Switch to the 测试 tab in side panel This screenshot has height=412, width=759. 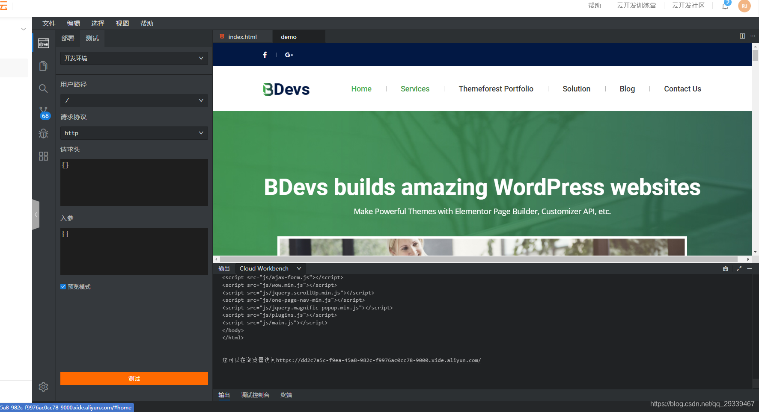click(x=92, y=38)
